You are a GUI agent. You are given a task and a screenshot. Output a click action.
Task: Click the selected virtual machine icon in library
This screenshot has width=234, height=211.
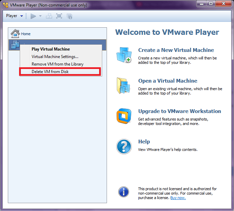(15, 45)
